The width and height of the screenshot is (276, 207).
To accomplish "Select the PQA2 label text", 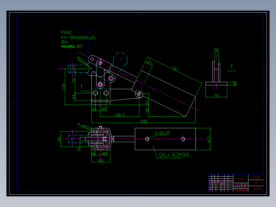I will click(66, 32).
